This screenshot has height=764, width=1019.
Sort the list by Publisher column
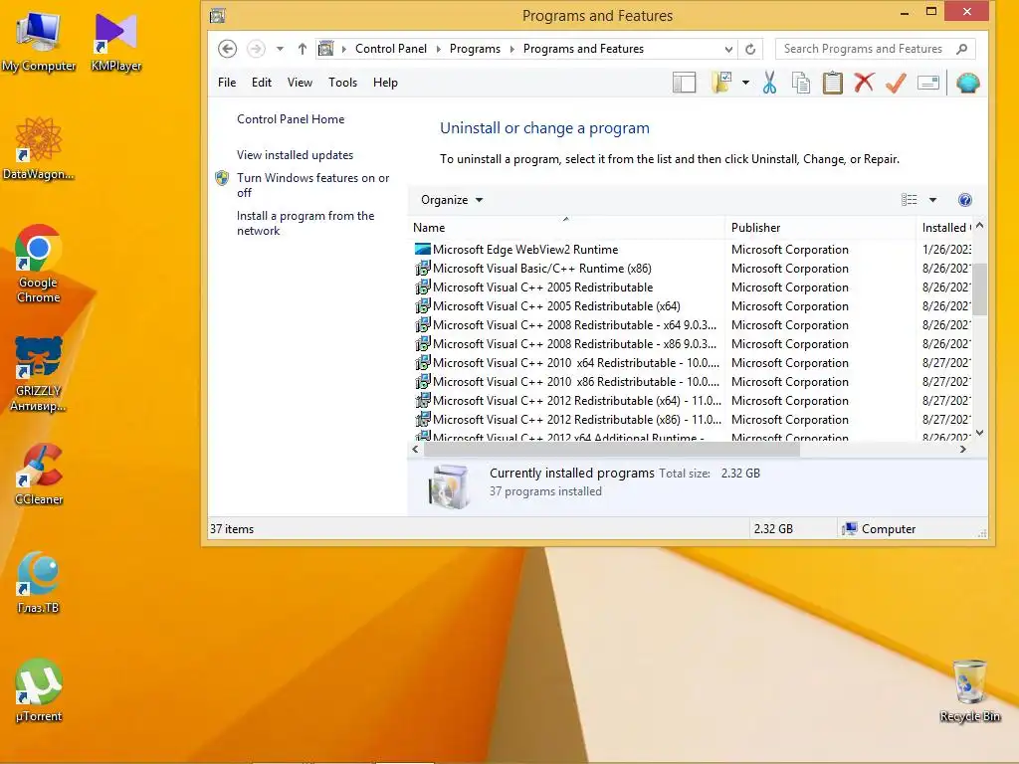pos(820,228)
